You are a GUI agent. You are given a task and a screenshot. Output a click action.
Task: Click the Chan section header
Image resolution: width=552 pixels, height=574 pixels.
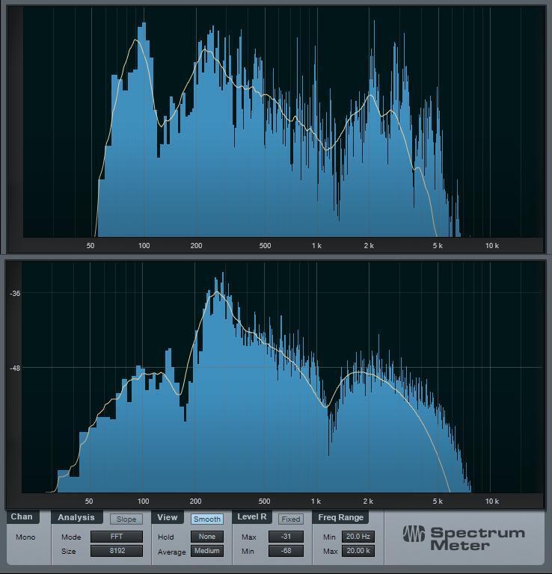22,516
